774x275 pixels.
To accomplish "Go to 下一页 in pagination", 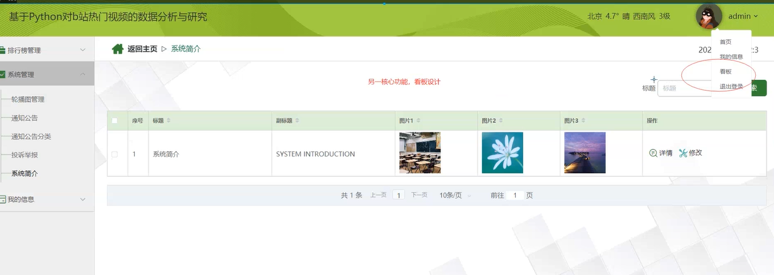I will pos(419,195).
